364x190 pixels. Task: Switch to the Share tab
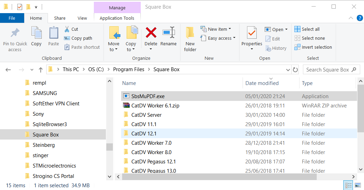60,18
